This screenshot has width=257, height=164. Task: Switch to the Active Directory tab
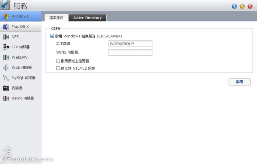87,18
